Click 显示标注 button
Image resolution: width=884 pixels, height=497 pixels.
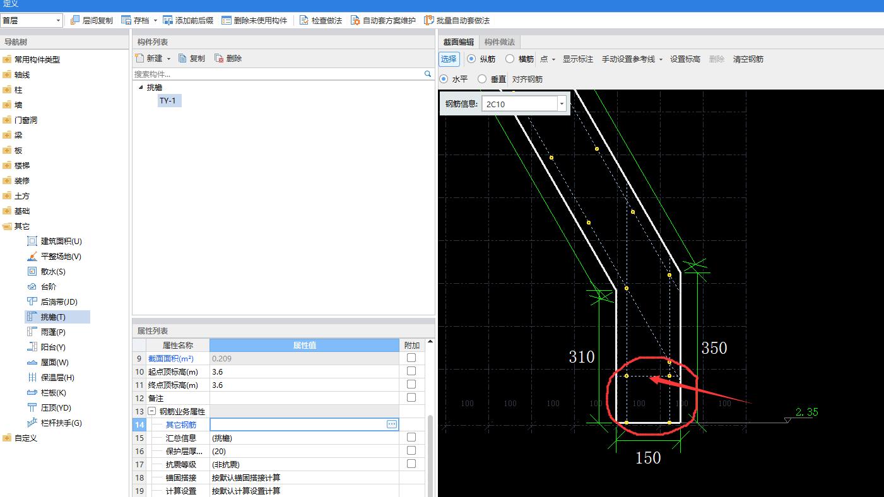(578, 59)
